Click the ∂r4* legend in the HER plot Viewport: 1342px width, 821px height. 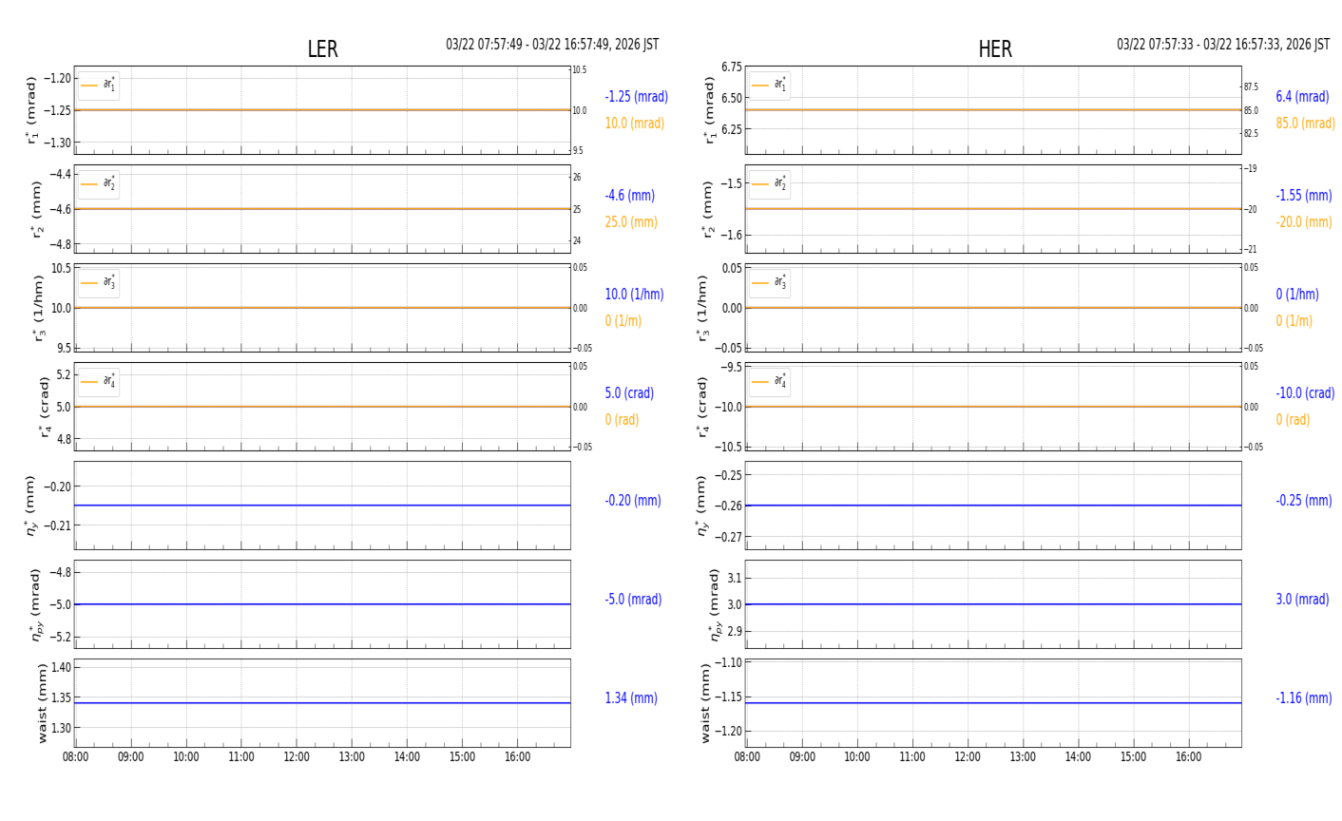(770, 382)
